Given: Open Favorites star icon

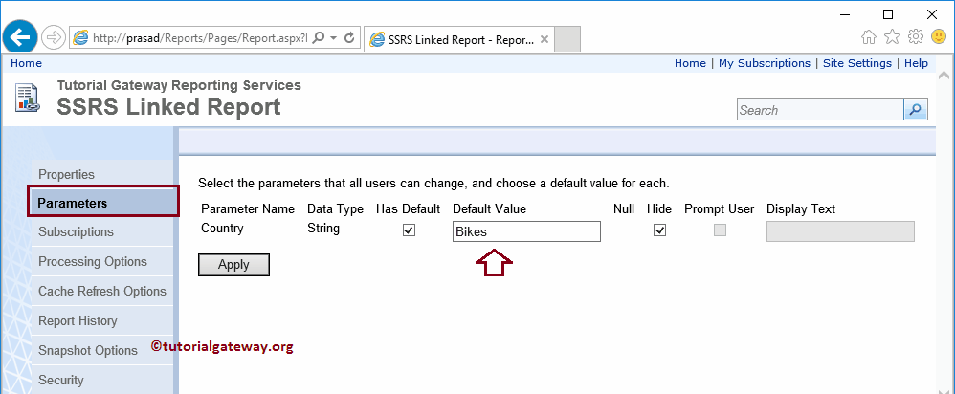Looking at the screenshot, I should click(892, 37).
